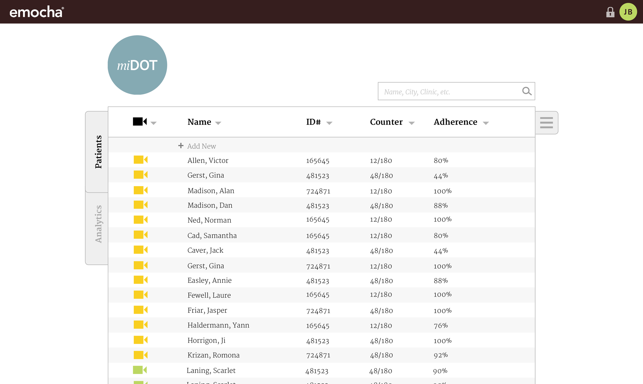
Task: Click counter 48/180 in Friar, Jasper row
Action: [x=381, y=310]
